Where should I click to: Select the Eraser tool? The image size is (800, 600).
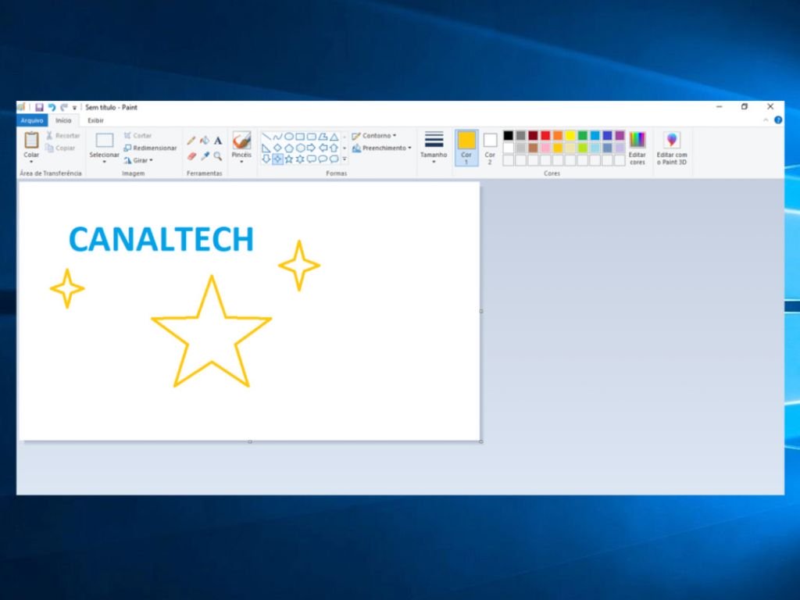pos(191,156)
